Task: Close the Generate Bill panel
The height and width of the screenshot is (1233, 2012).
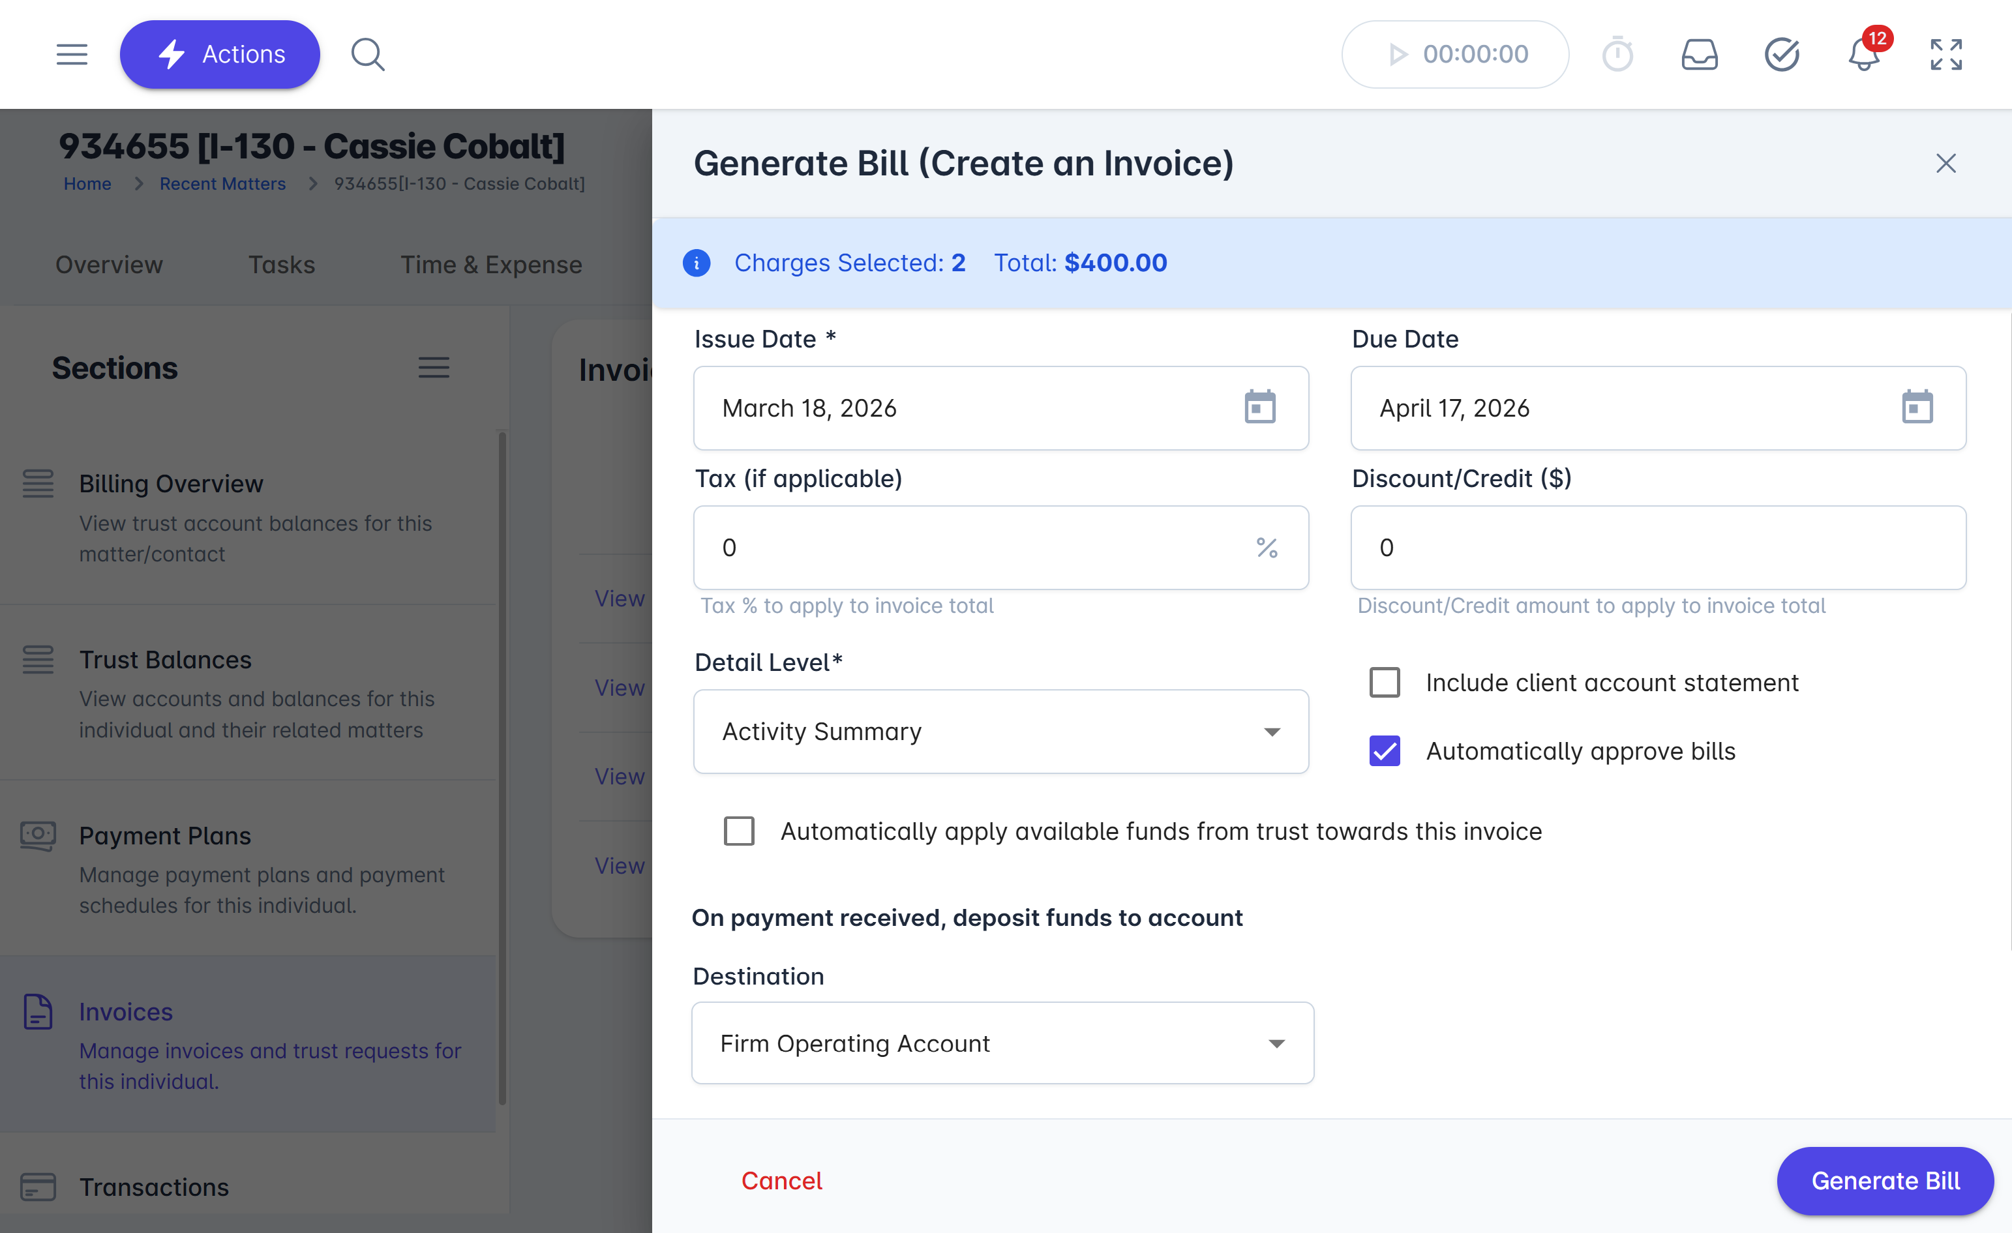Action: [x=1946, y=163]
